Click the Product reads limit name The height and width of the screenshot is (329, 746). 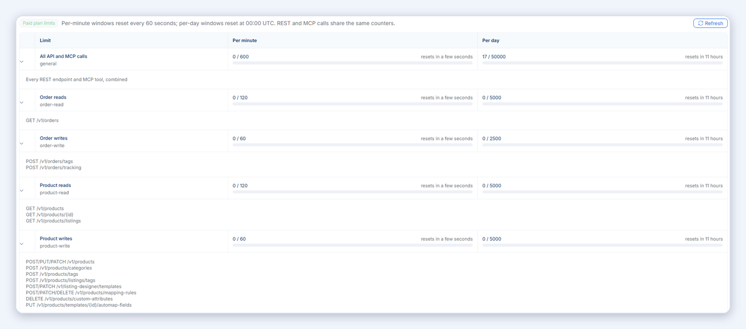coord(55,185)
